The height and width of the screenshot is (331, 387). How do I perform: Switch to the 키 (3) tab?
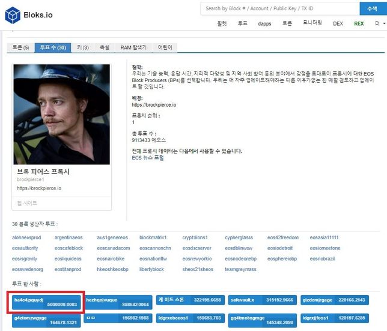(83, 47)
